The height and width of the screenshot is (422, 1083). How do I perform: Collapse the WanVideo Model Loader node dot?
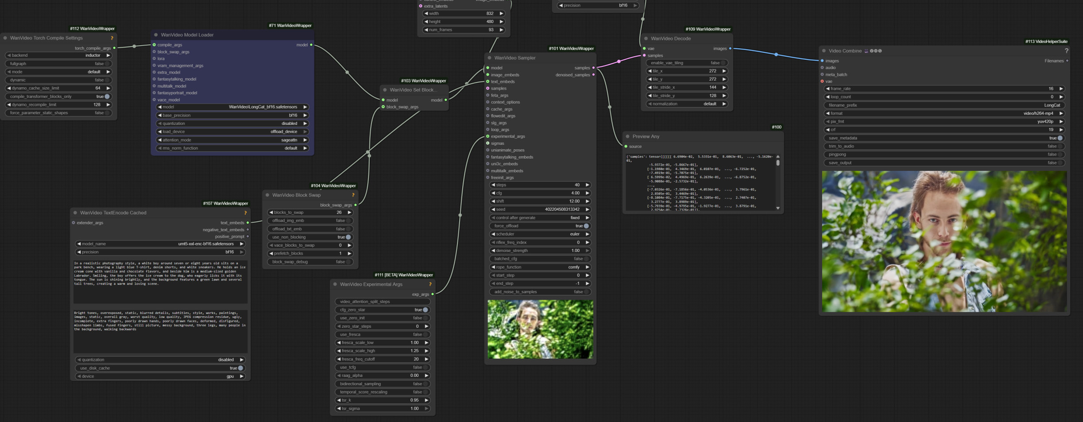[156, 35]
